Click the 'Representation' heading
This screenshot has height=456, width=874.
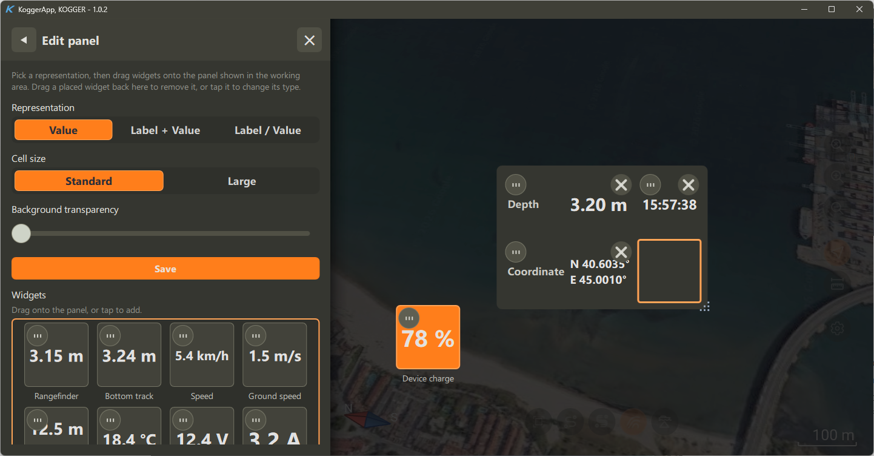click(43, 107)
